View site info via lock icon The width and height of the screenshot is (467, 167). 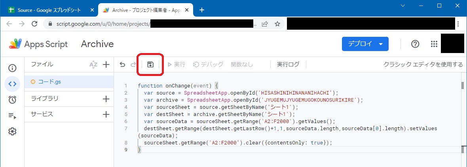pos(50,24)
